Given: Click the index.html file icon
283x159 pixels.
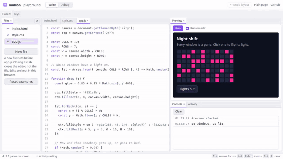Looking at the screenshot, I should (x=8, y=29).
